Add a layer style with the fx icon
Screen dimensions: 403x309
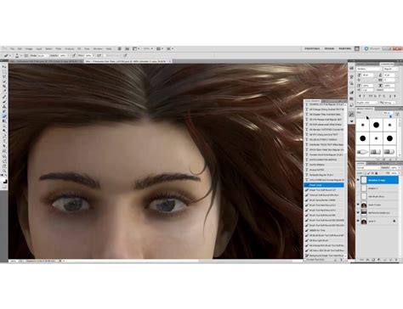point(368,260)
